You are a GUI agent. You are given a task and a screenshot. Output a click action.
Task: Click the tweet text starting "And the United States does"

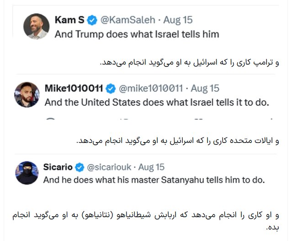tap(156, 102)
